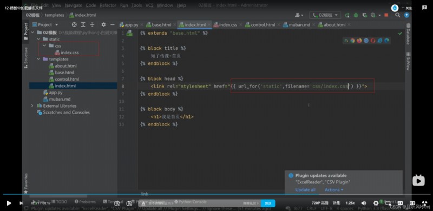Skip to next video

point(21,203)
